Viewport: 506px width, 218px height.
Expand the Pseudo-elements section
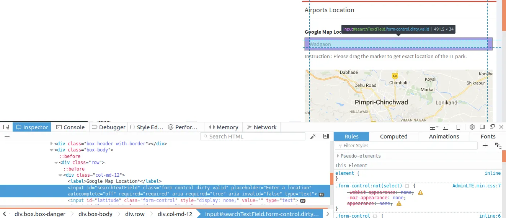click(x=337, y=156)
